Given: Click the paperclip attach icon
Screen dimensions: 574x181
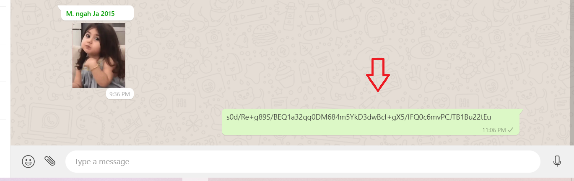Looking at the screenshot, I should [x=50, y=161].
